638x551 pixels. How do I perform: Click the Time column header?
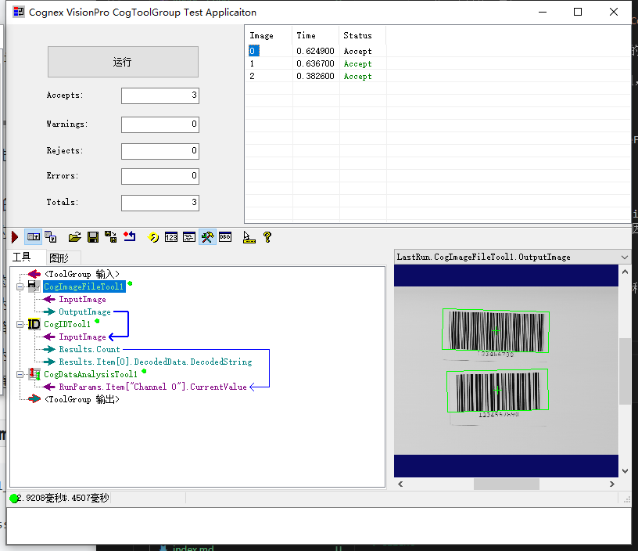(x=315, y=35)
